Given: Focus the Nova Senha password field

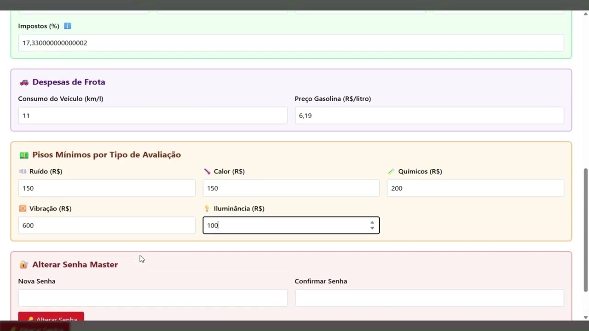Looking at the screenshot, I should (153, 298).
